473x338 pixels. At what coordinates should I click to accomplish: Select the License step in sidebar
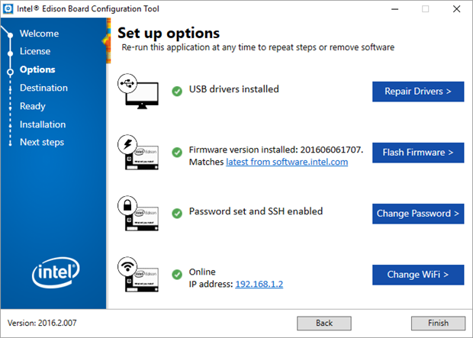point(35,51)
